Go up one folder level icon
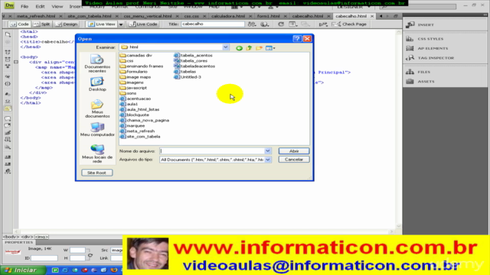This screenshot has height=275, width=490. coord(249,47)
